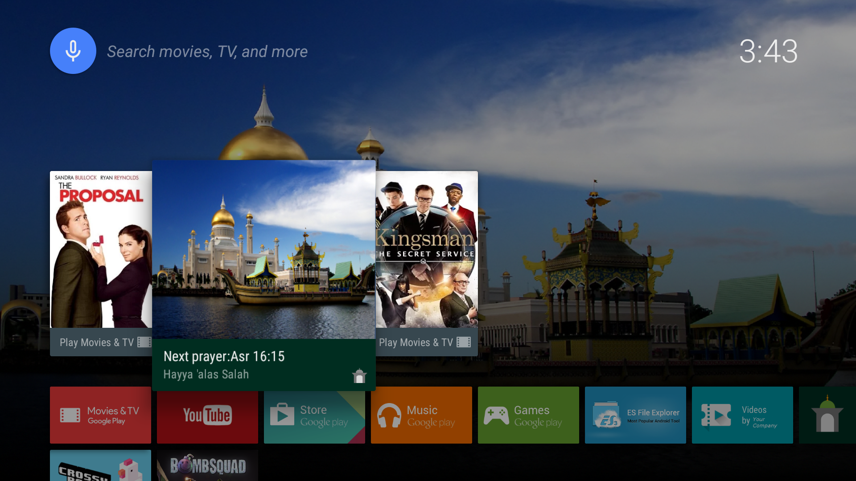The height and width of the screenshot is (481, 856).
Task: Open Videos by Your Company tile
Action: pos(742,415)
